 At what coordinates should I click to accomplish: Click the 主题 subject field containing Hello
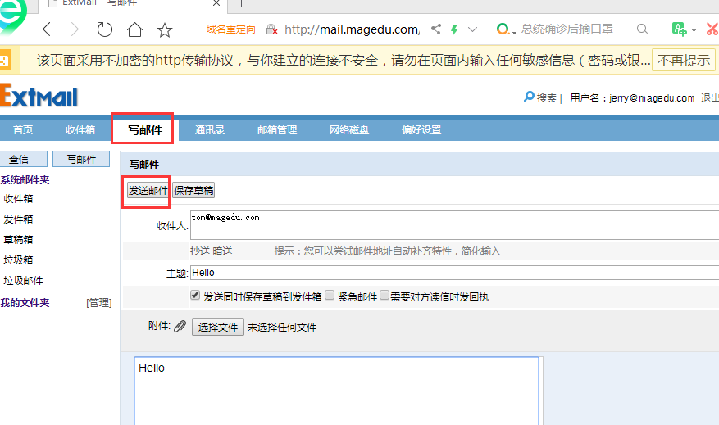coord(454,273)
